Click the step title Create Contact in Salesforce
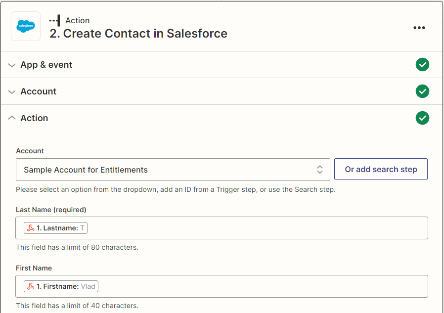This screenshot has height=313, width=444. (x=138, y=34)
